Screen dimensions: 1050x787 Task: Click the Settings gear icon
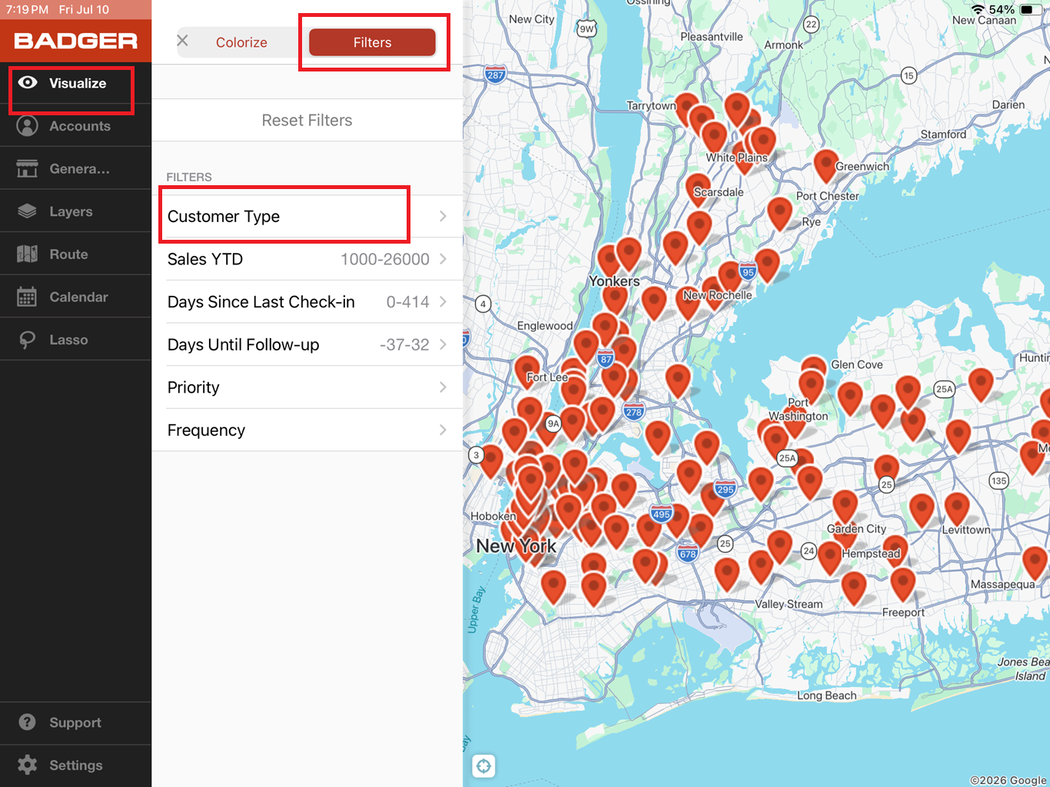28,765
